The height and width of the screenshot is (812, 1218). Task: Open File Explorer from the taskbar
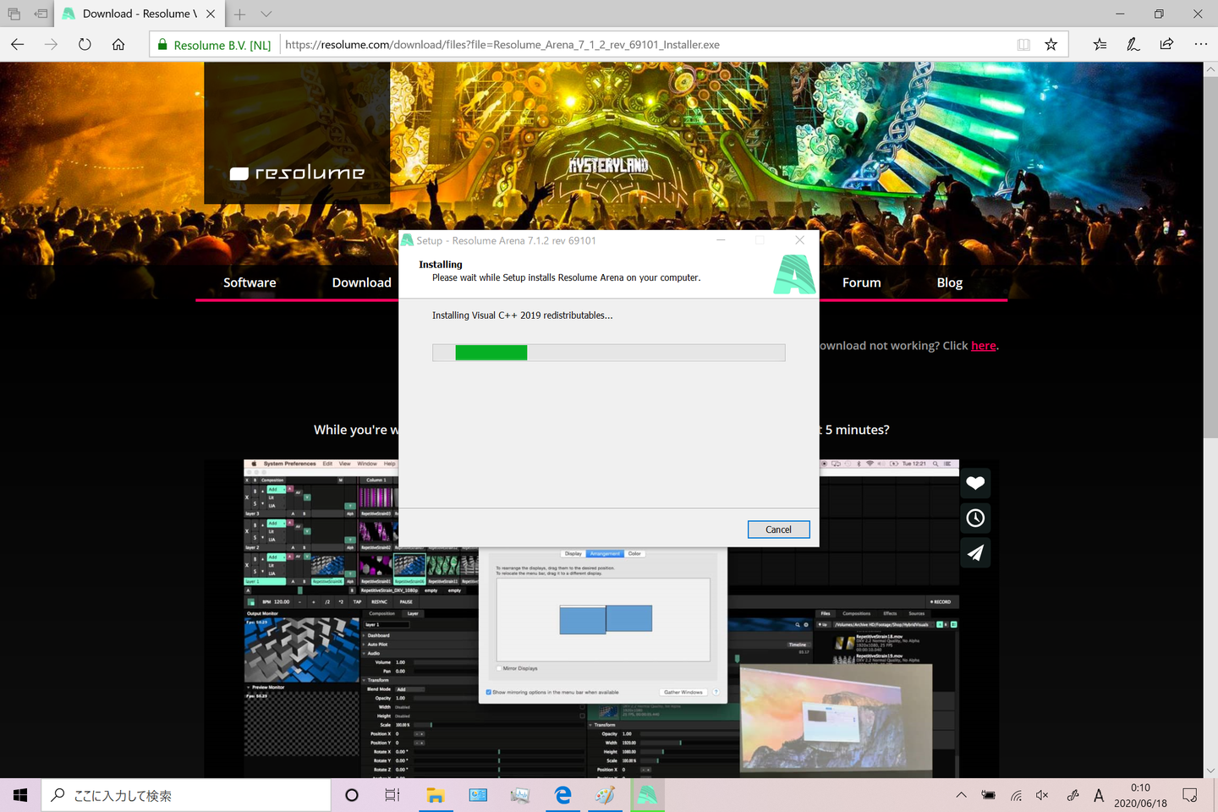tap(436, 795)
